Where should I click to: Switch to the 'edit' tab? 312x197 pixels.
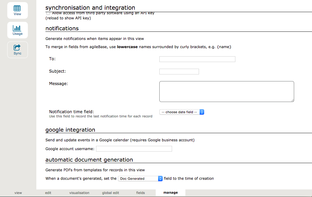[48, 193]
